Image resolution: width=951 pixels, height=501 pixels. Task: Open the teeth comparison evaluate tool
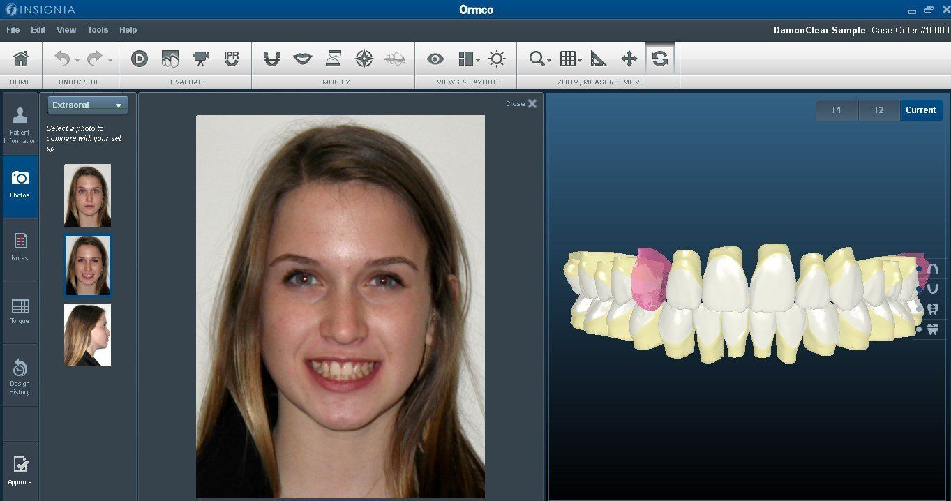coord(170,59)
